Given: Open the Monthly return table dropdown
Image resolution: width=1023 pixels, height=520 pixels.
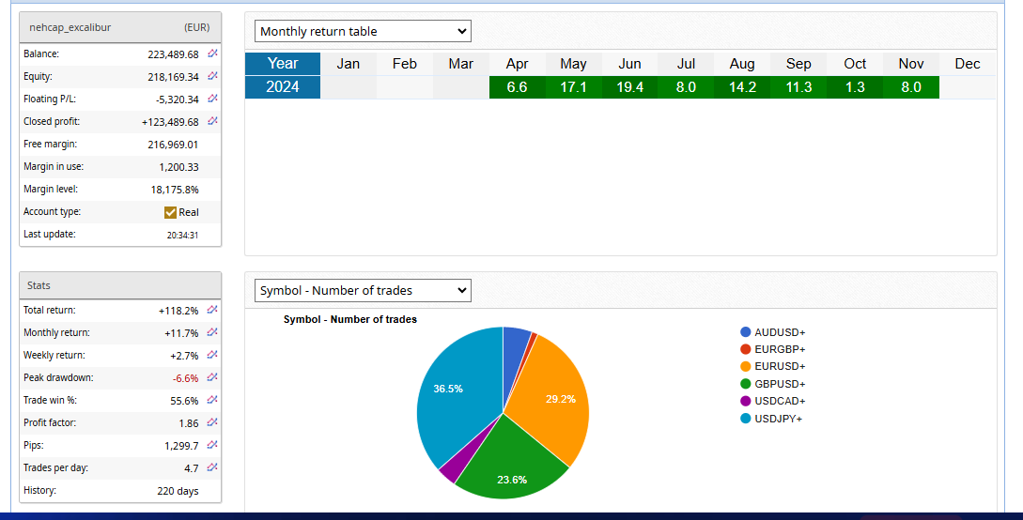Looking at the screenshot, I should [363, 31].
